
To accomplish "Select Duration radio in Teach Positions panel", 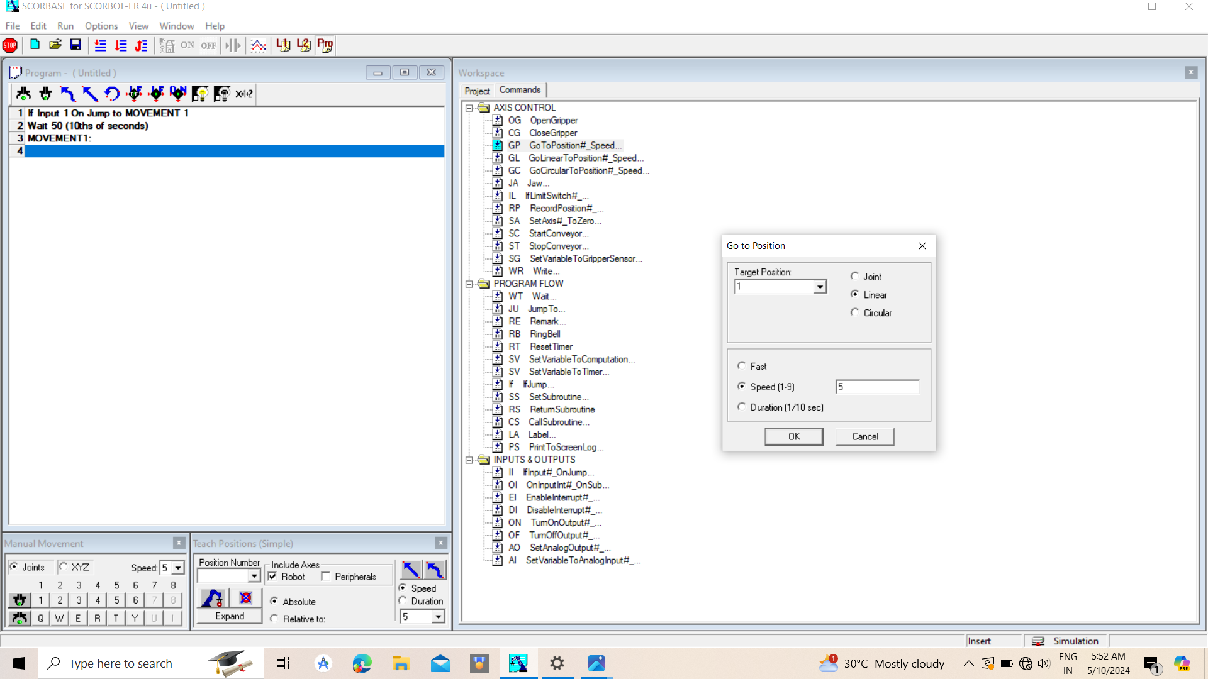I will point(403,600).
